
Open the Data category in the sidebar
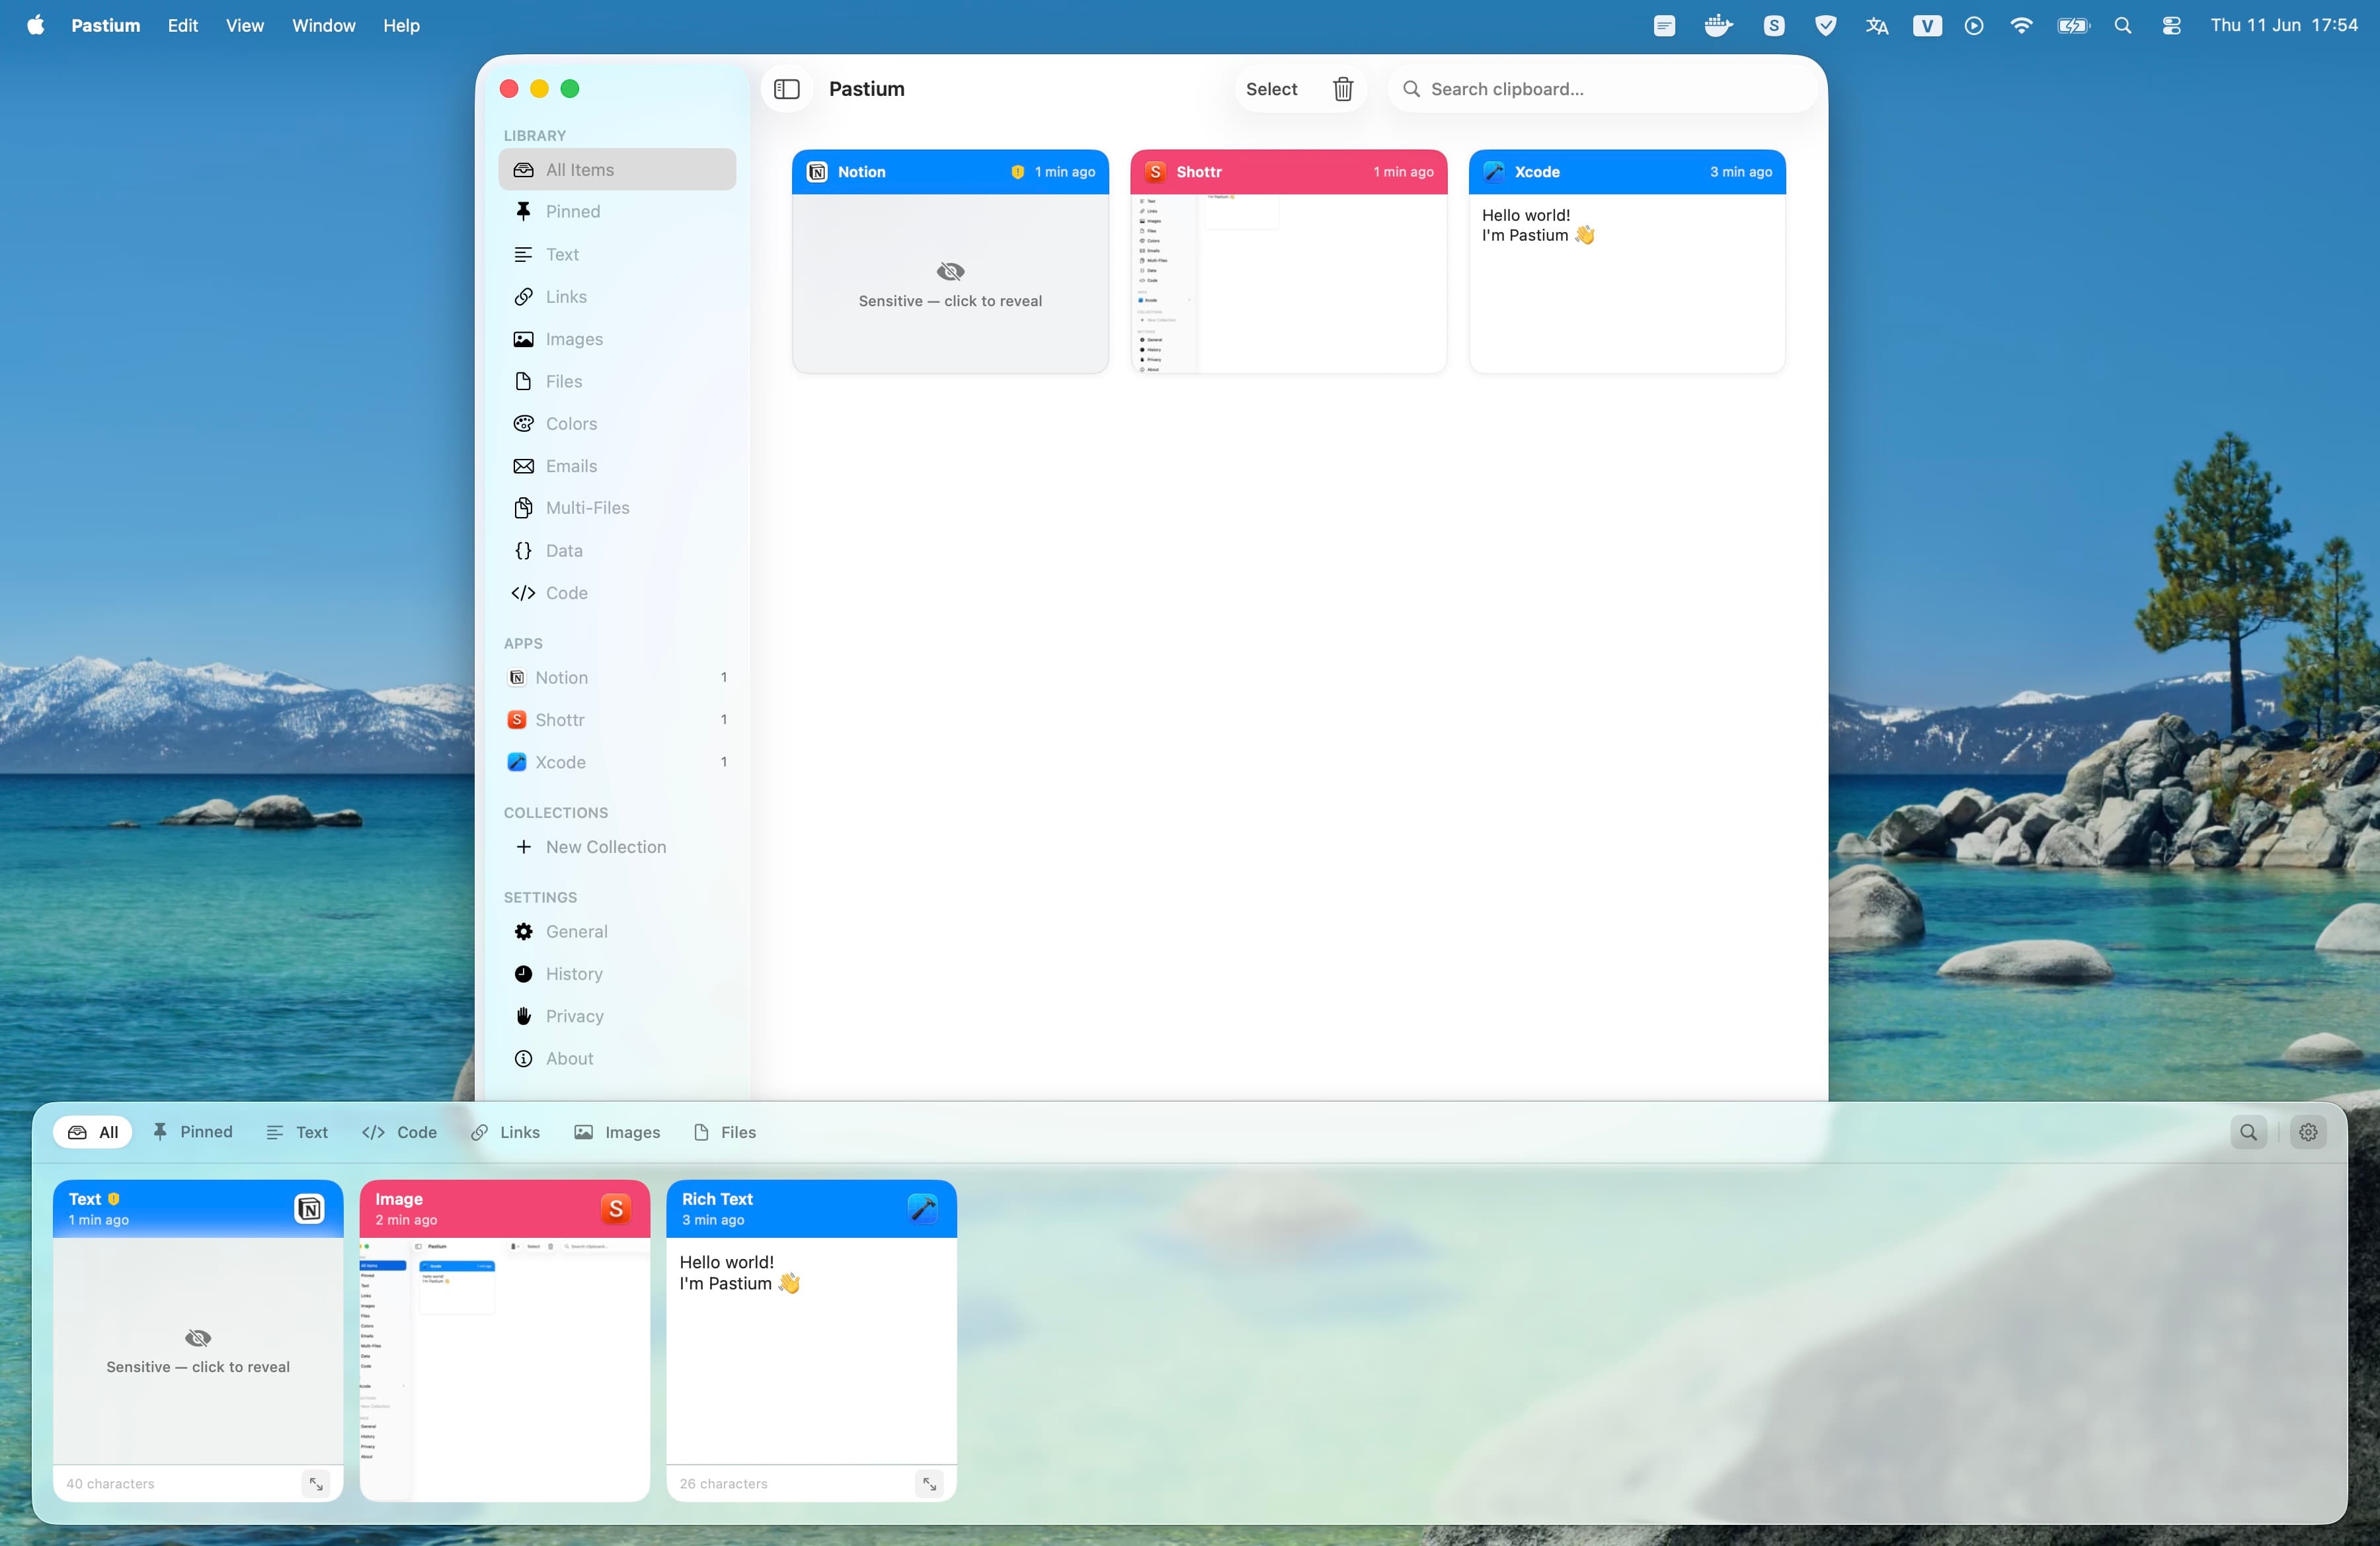coord(617,551)
